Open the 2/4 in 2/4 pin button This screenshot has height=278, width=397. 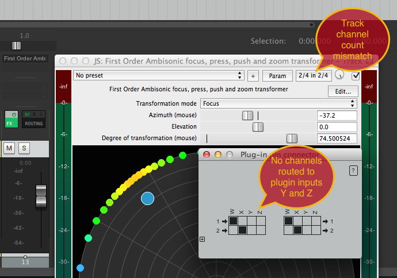click(314, 76)
